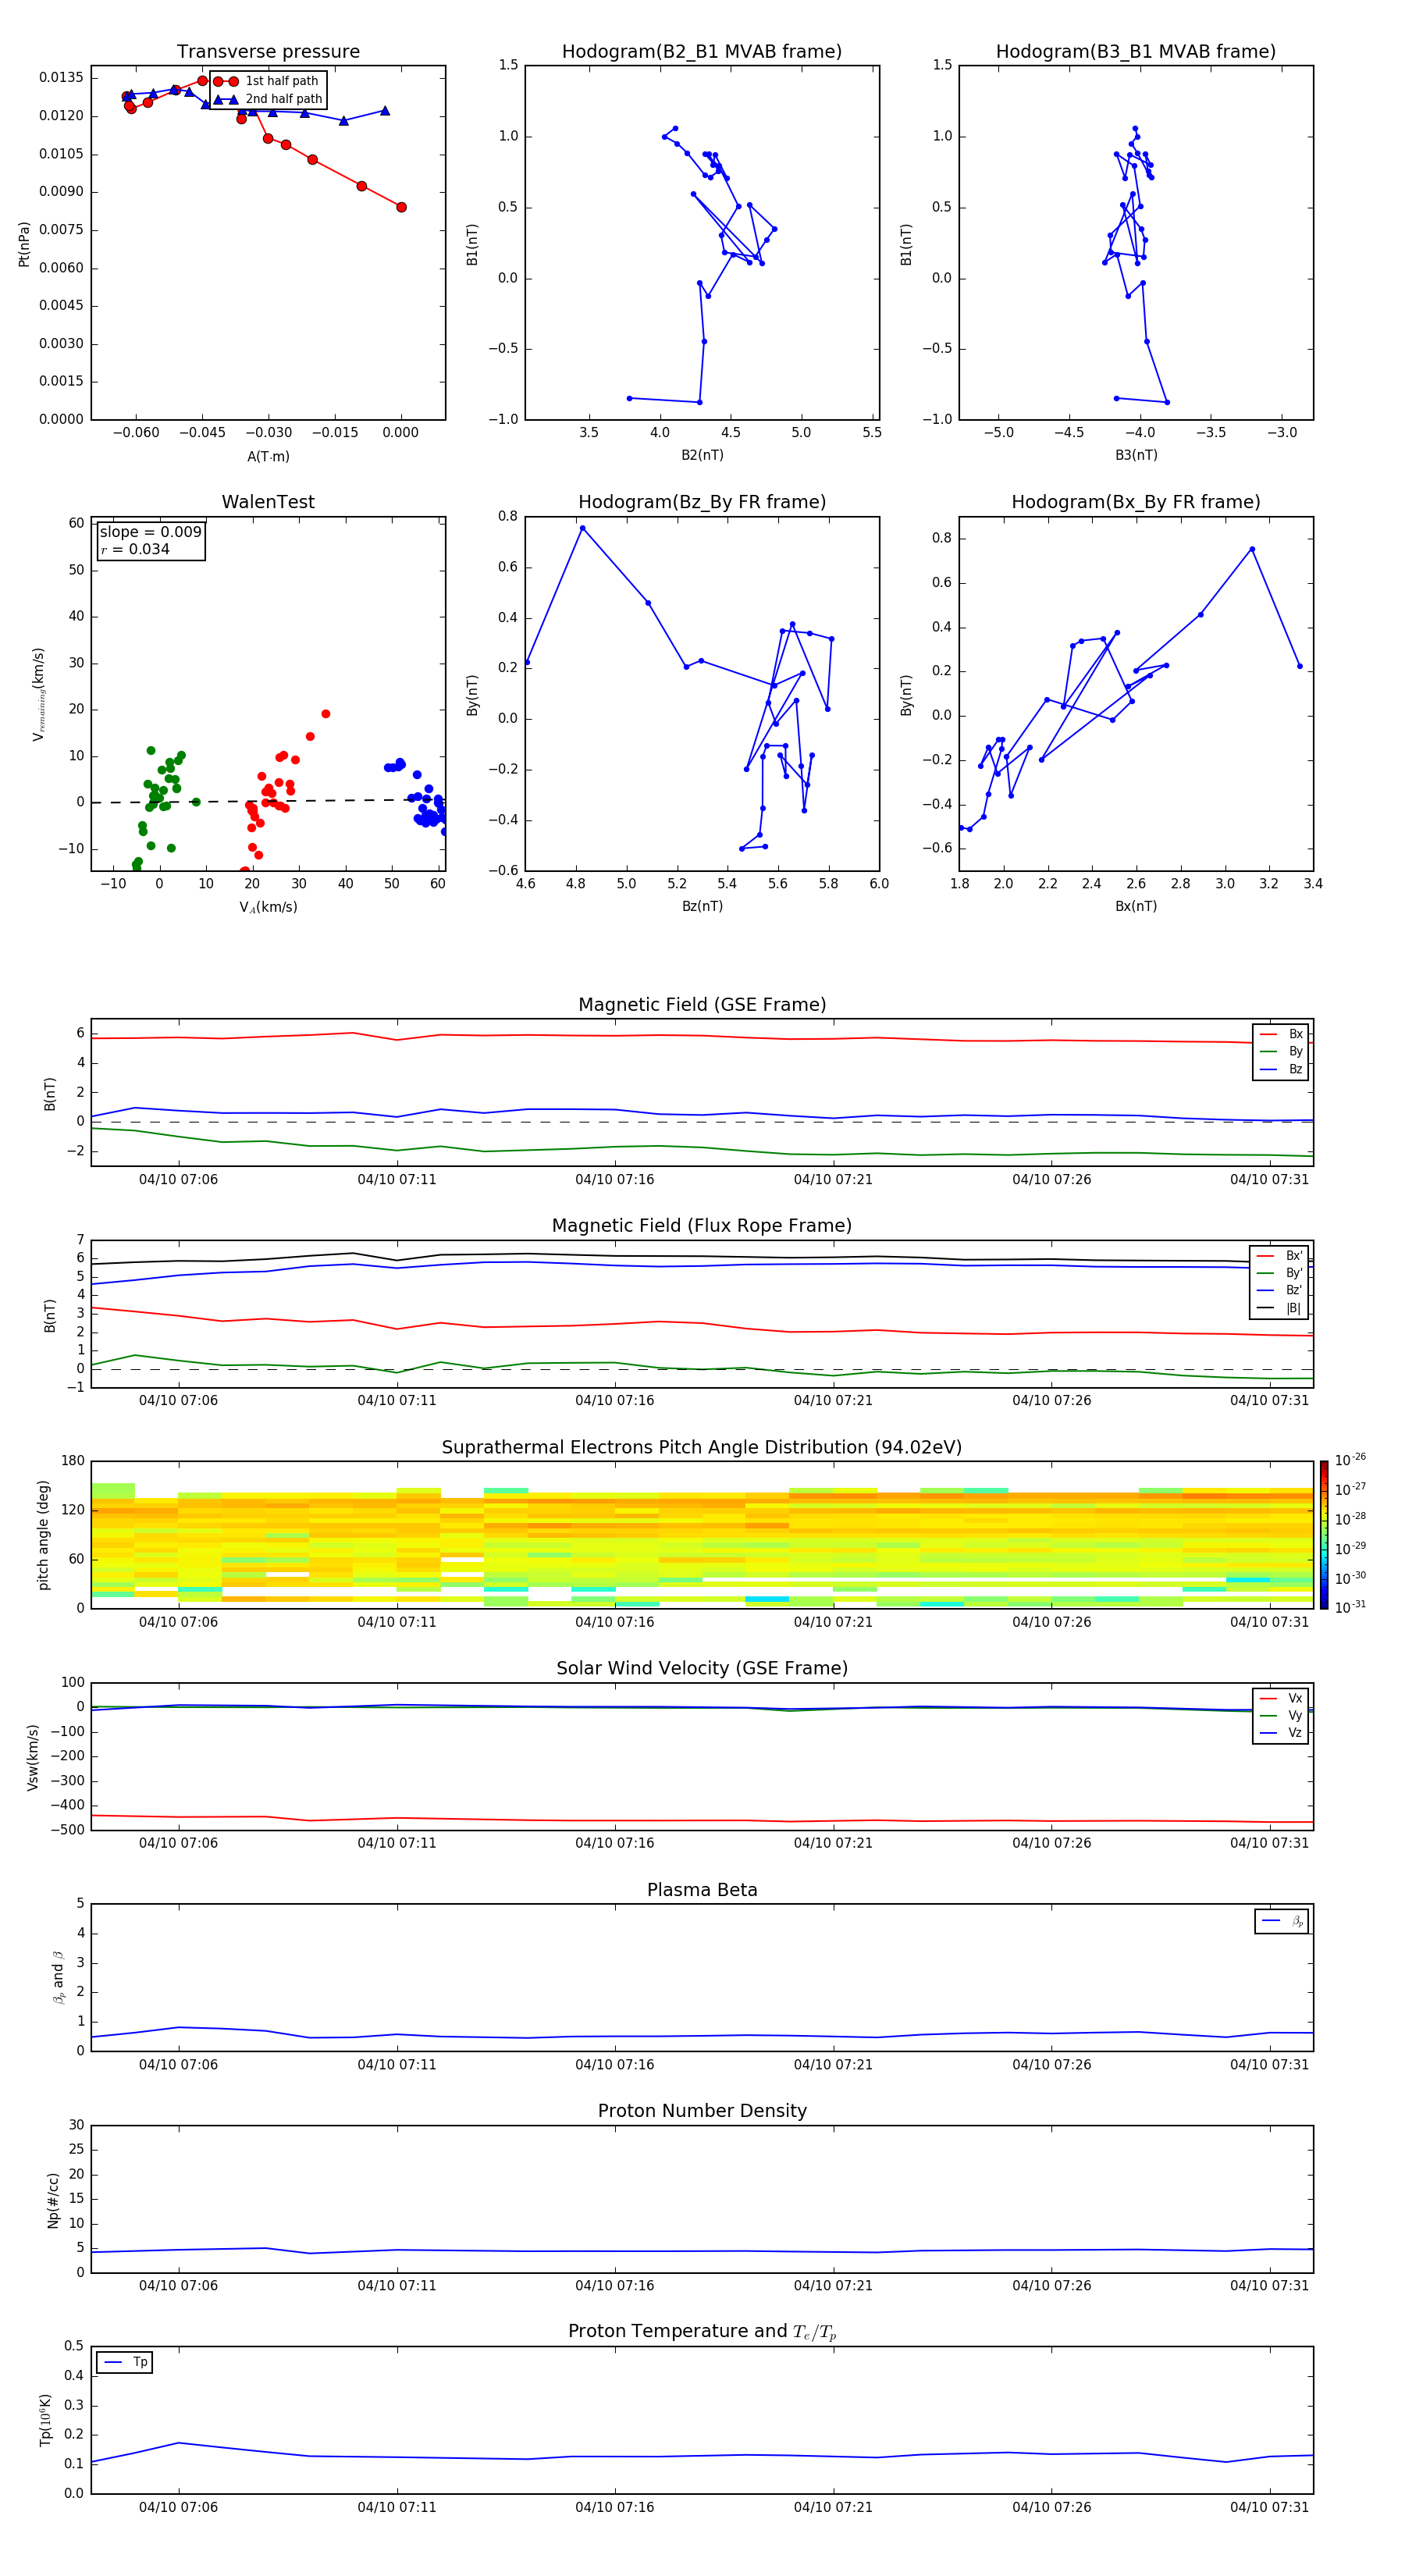Select the "Vz" velocity legend entry

click(1282, 1733)
